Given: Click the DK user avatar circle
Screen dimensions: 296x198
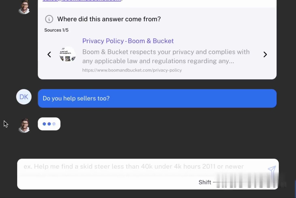Looking at the screenshot, I should [x=24, y=97].
